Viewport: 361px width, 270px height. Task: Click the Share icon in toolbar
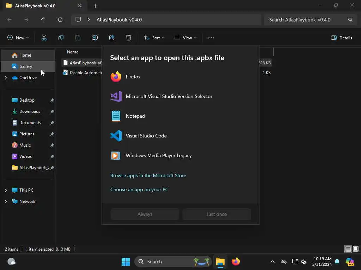[112, 38]
